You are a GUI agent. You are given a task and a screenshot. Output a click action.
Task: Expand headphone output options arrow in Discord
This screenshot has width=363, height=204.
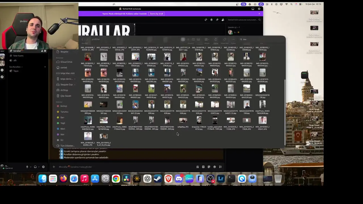tap(39, 167)
